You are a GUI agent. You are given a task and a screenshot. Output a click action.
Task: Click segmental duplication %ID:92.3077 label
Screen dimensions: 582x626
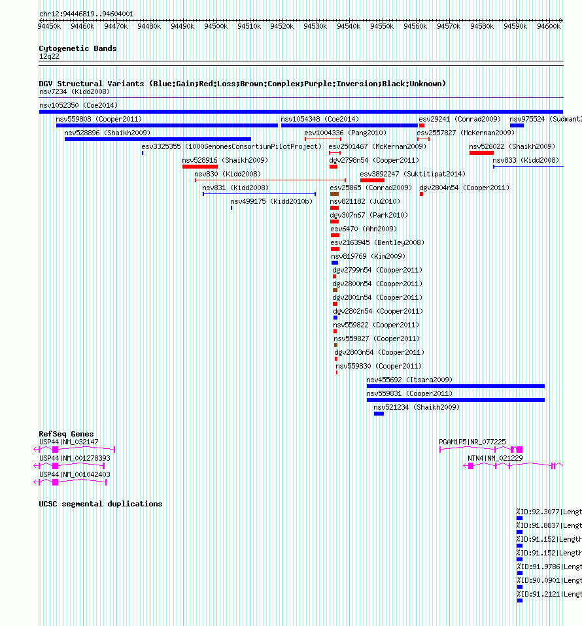click(549, 512)
